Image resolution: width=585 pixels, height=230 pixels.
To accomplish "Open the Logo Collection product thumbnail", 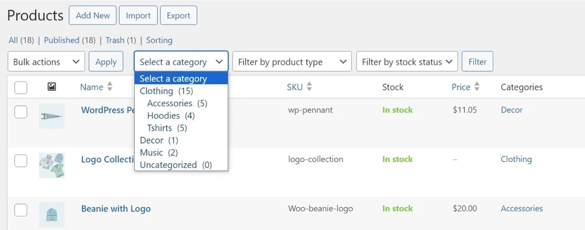I will click(52, 165).
